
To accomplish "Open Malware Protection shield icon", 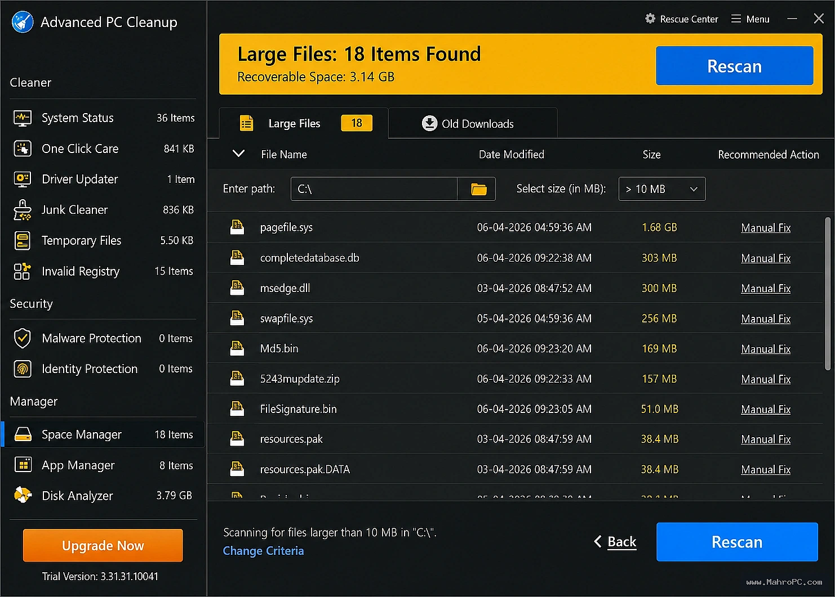I will coord(23,338).
